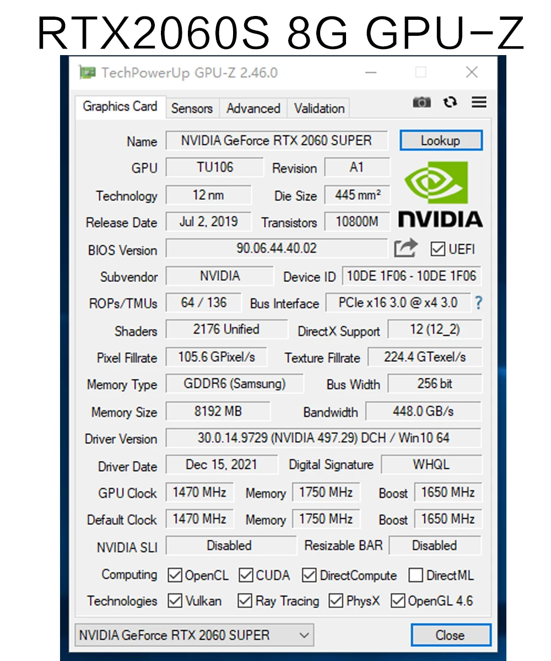Click the NVIDIA SLI Disabled value

pos(230,546)
